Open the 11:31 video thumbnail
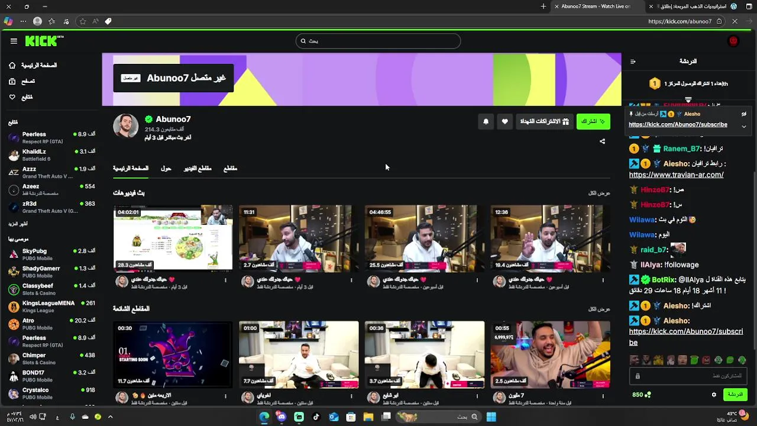This screenshot has width=757, height=426. (299, 238)
